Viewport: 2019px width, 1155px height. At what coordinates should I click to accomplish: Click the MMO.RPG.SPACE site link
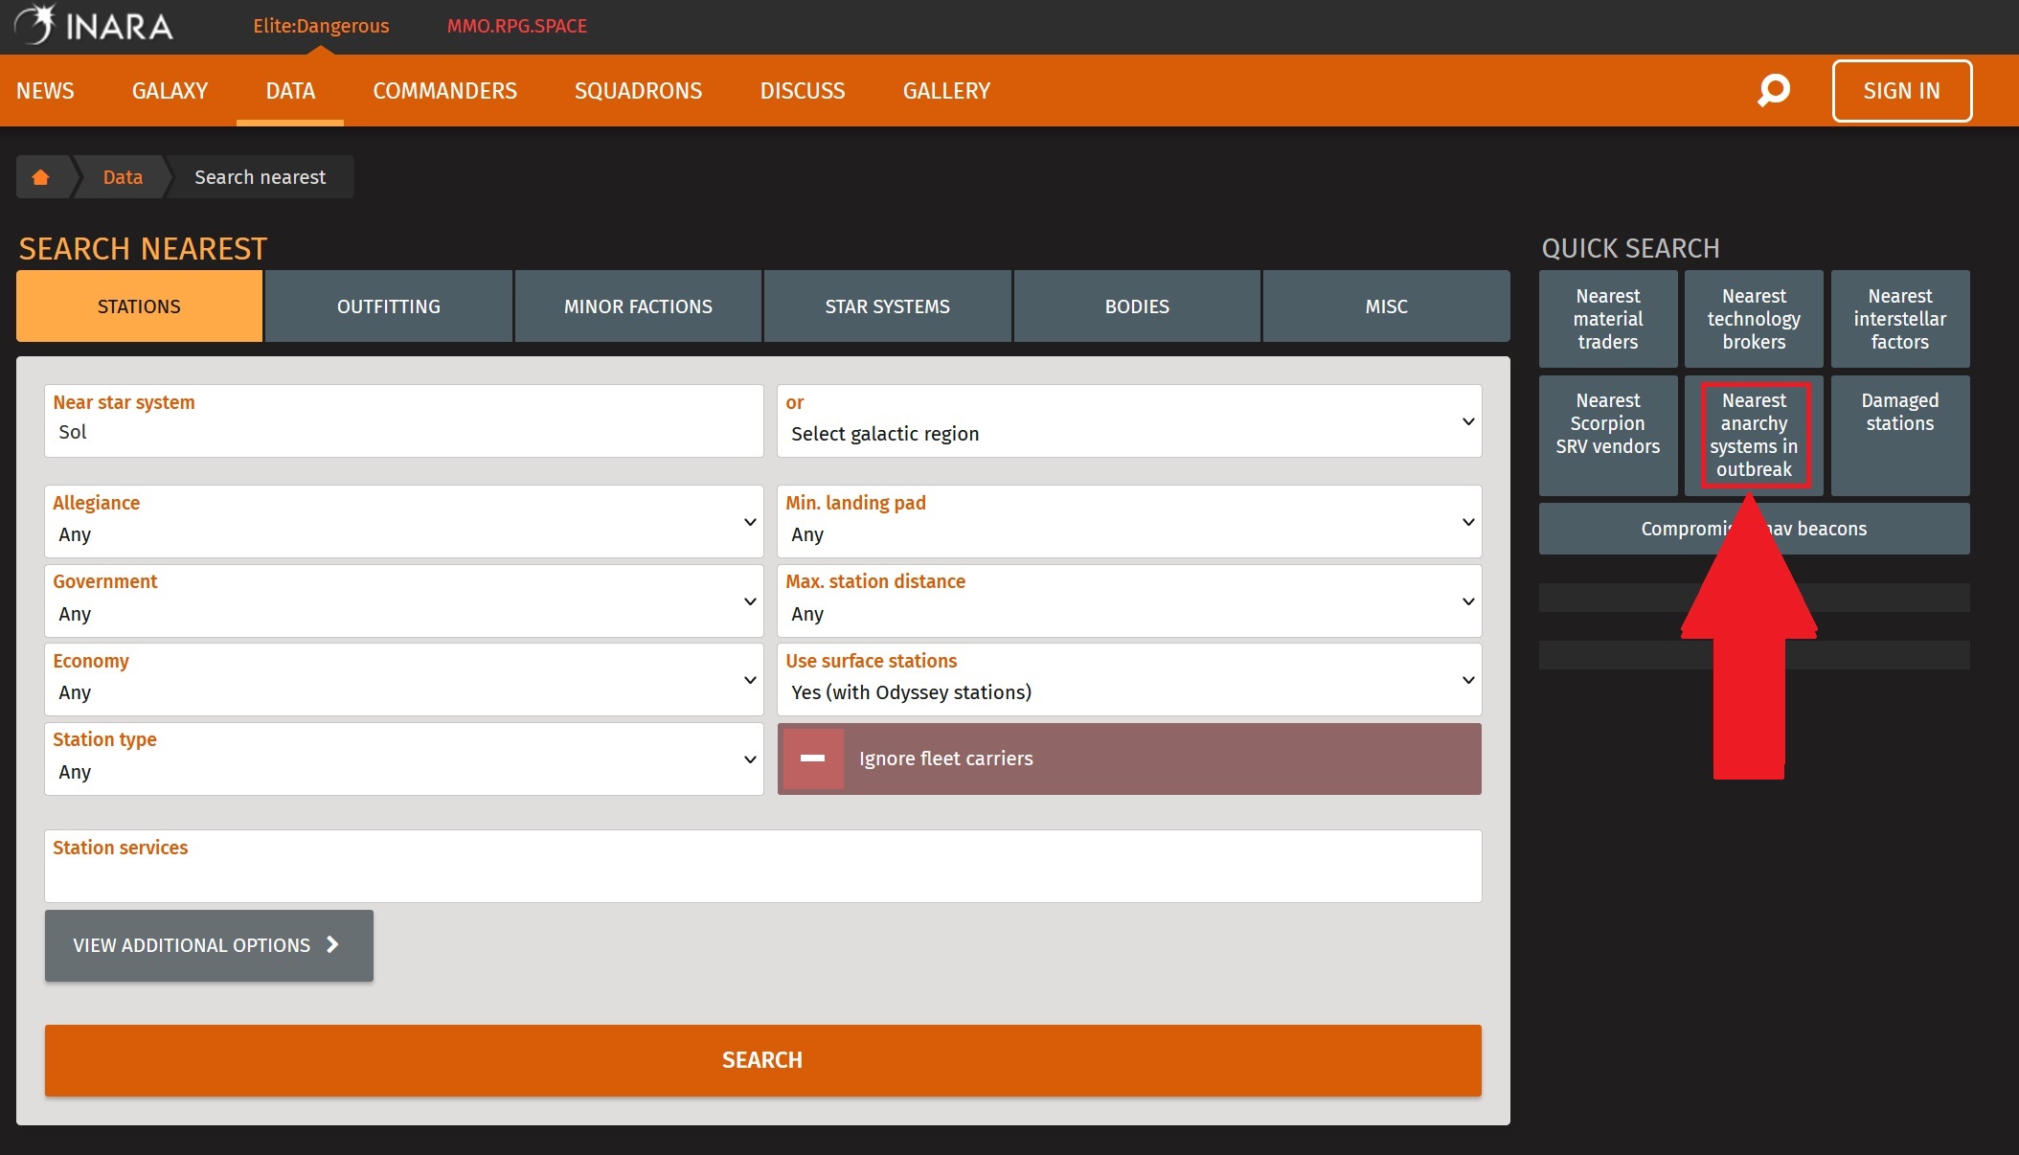click(x=517, y=26)
